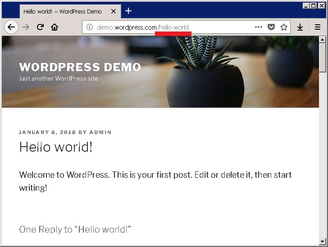328x247 pixels.
Task: Click the Hello world! post heading
Action: (x=56, y=147)
